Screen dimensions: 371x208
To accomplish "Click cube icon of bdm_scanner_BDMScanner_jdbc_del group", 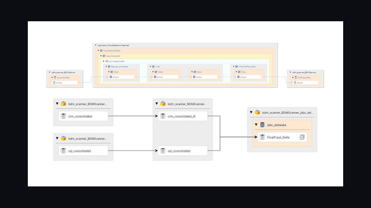I will point(258,112).
